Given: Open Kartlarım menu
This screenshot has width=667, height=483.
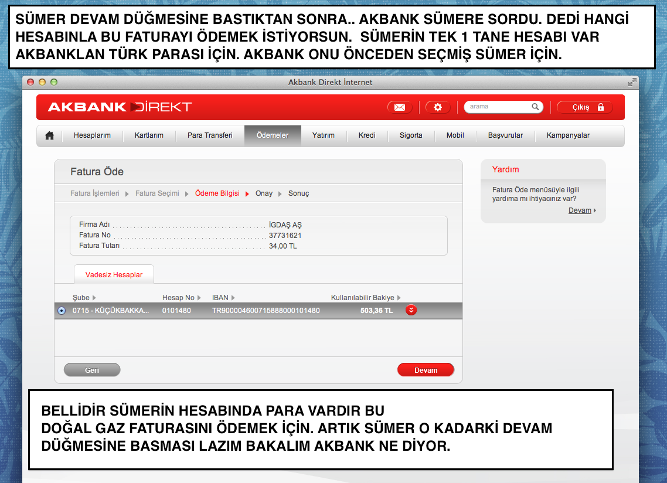Looking at the screenshot, I should (x=149, y=135).
